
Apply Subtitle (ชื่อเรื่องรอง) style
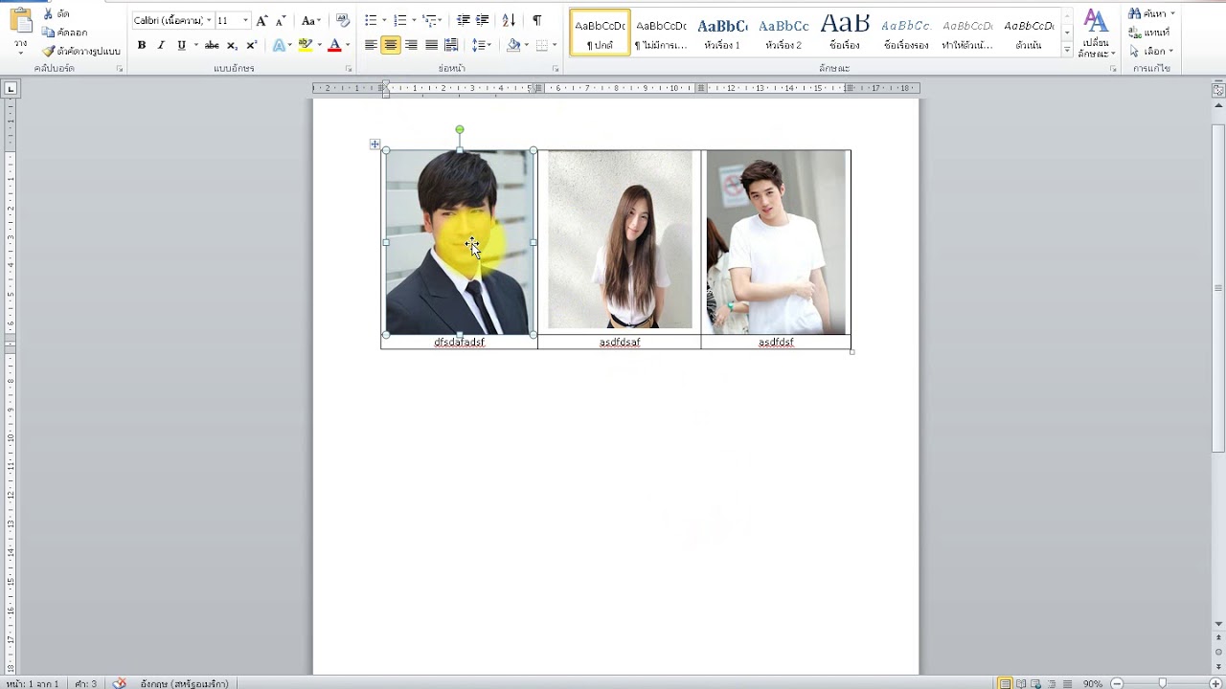(x=906, y=32)
